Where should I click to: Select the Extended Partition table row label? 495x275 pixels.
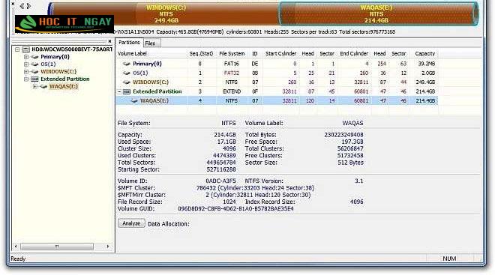point(157,91)
